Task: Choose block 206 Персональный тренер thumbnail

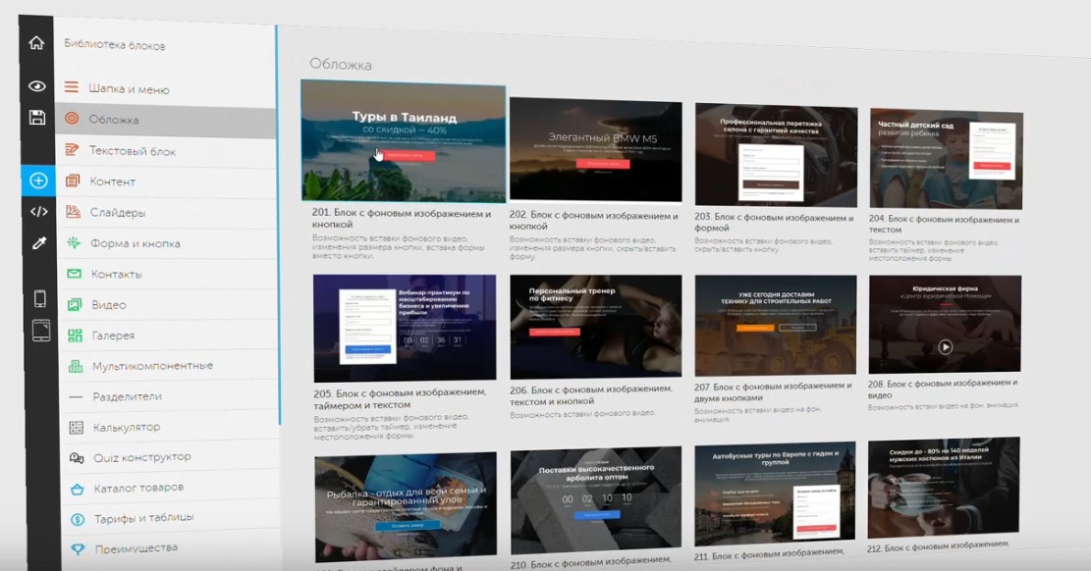Action: (x=596, y=326)
